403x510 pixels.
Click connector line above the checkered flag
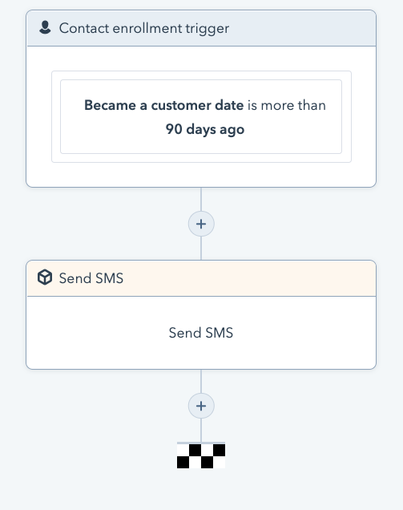click(x=201, y=431)
